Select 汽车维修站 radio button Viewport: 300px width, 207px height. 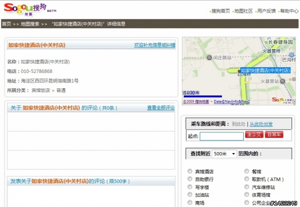click(247, 187)
